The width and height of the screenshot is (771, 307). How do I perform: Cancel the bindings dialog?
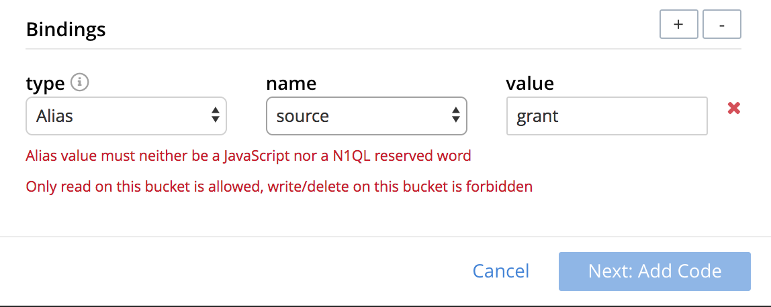501,271
